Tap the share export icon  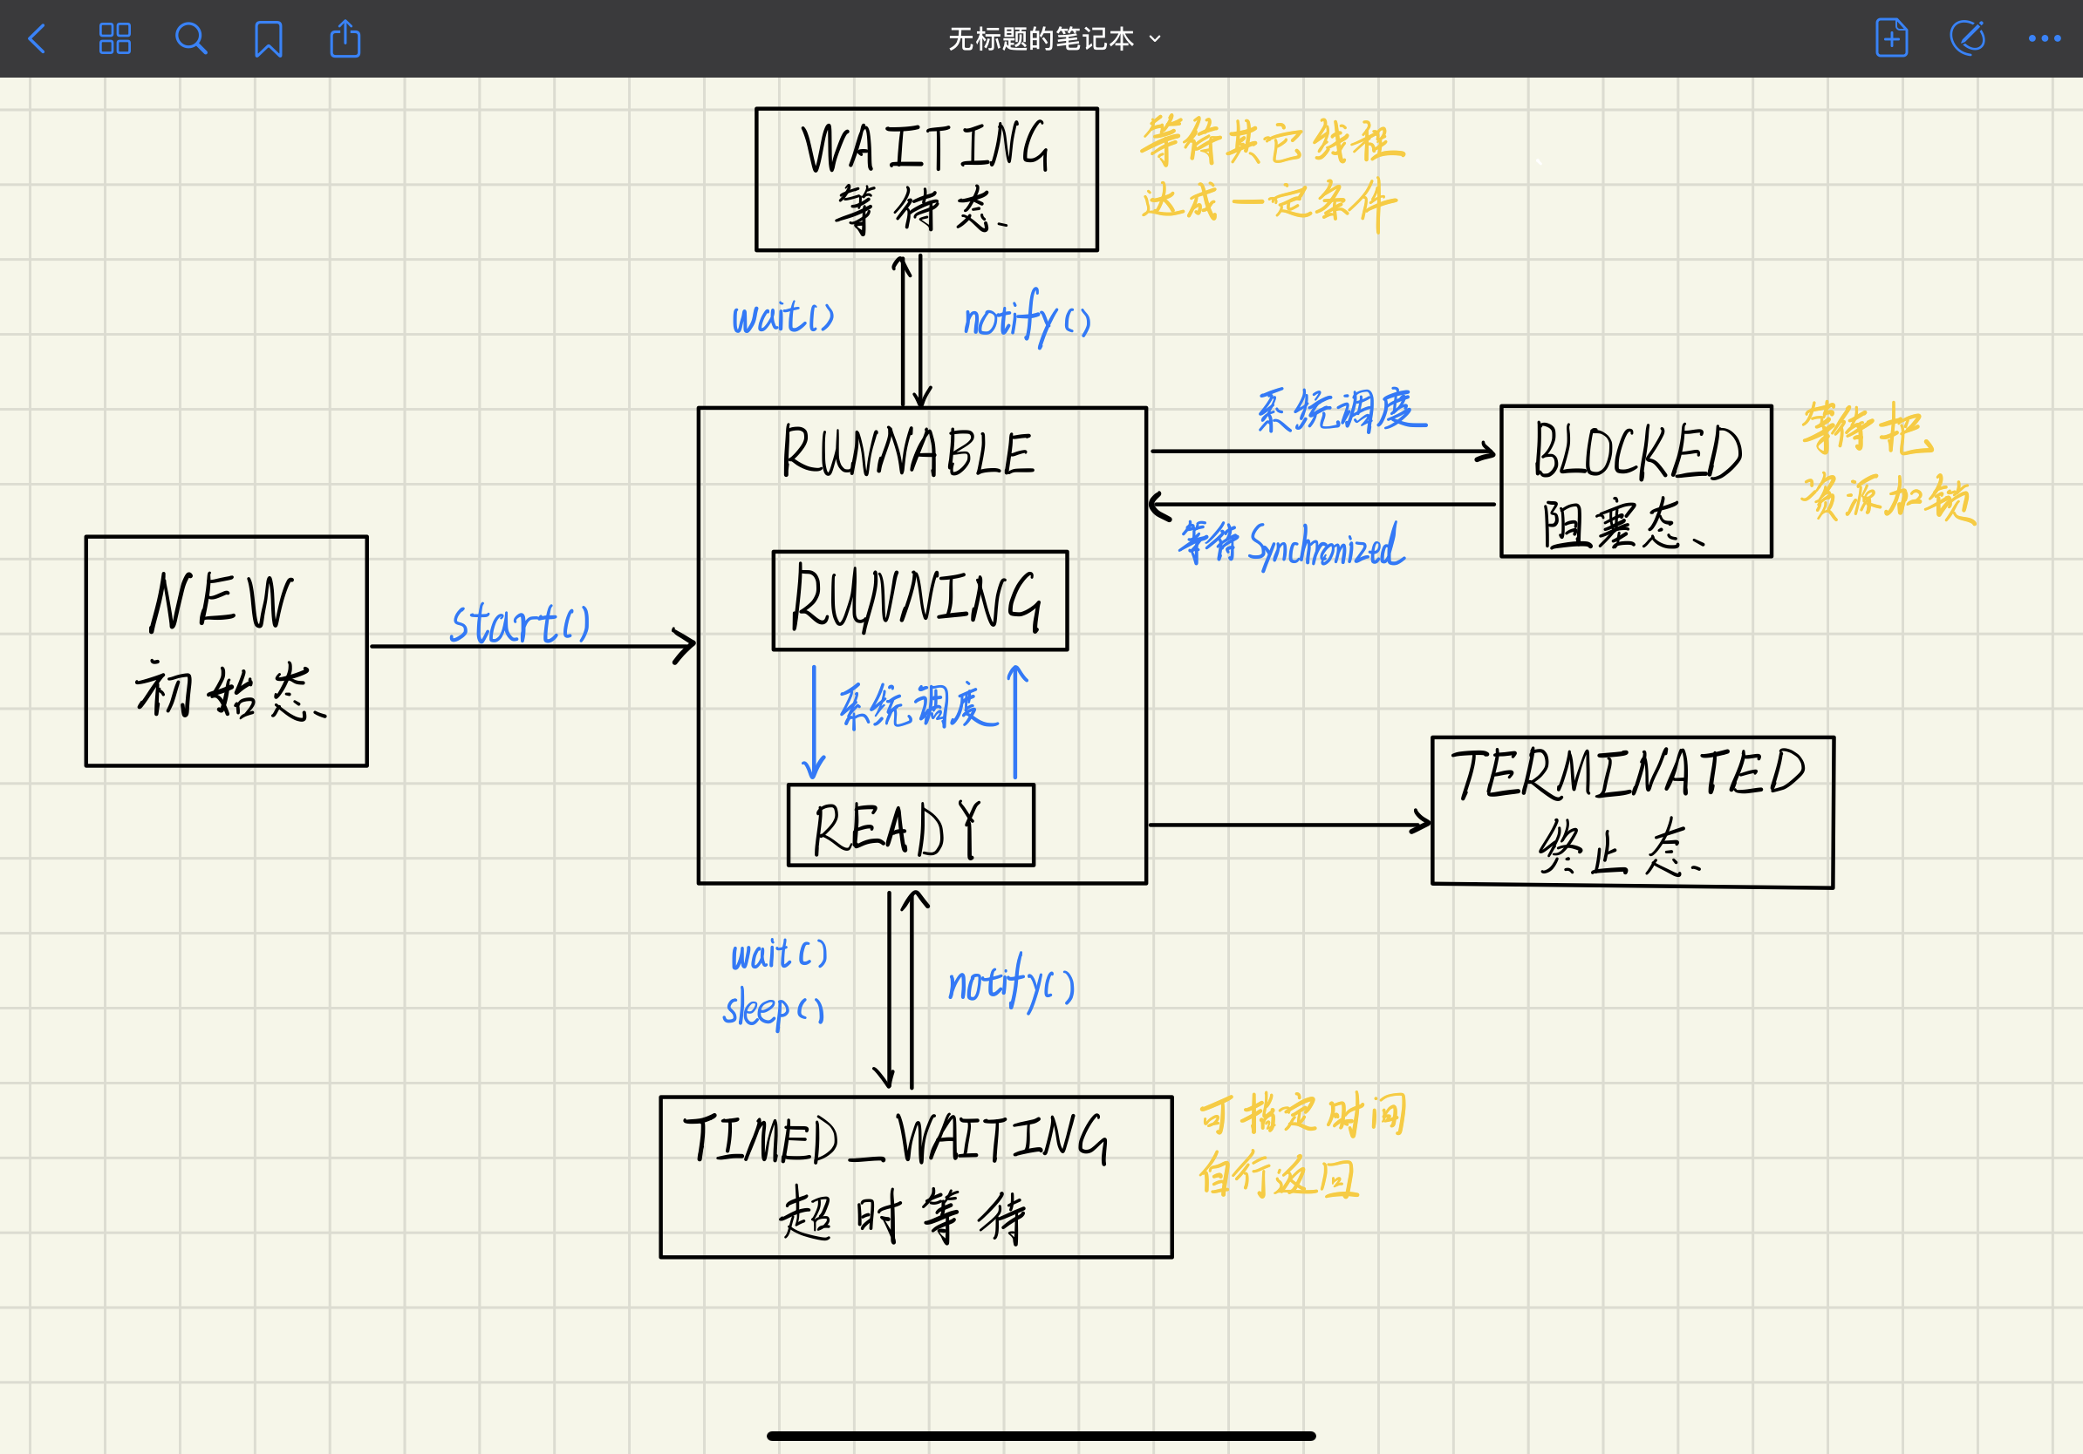[x=345, y=39]
